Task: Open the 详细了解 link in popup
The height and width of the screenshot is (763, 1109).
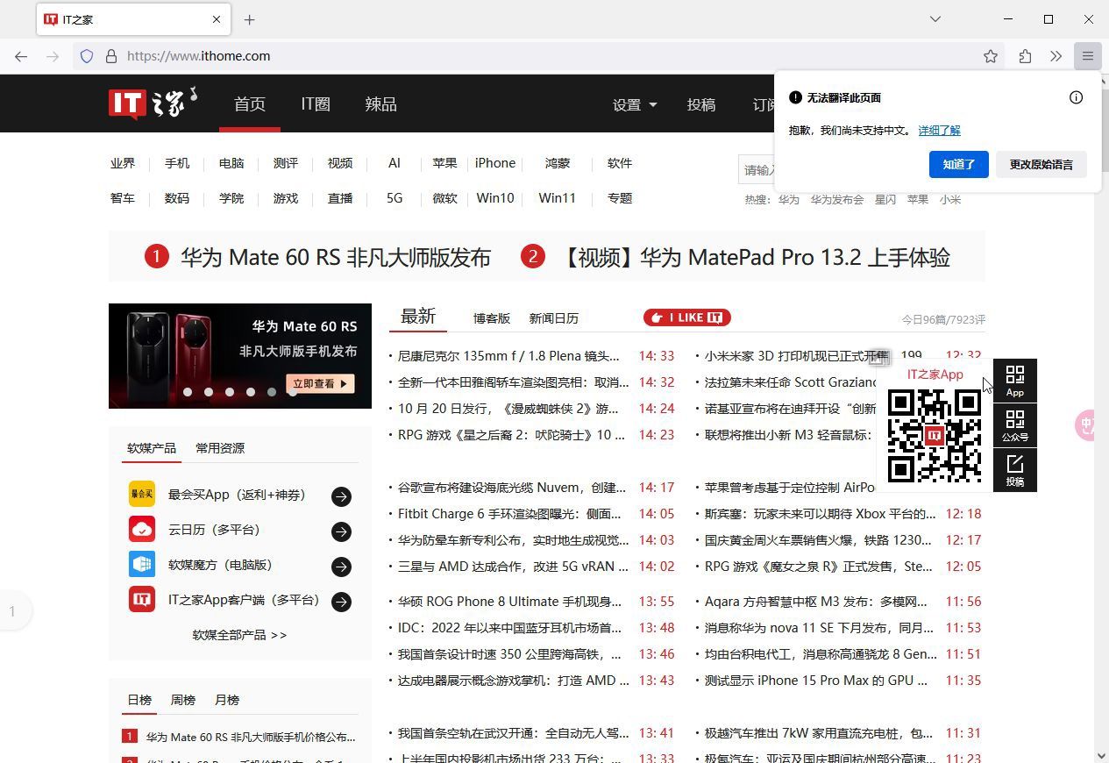Action: pos(940,130)
